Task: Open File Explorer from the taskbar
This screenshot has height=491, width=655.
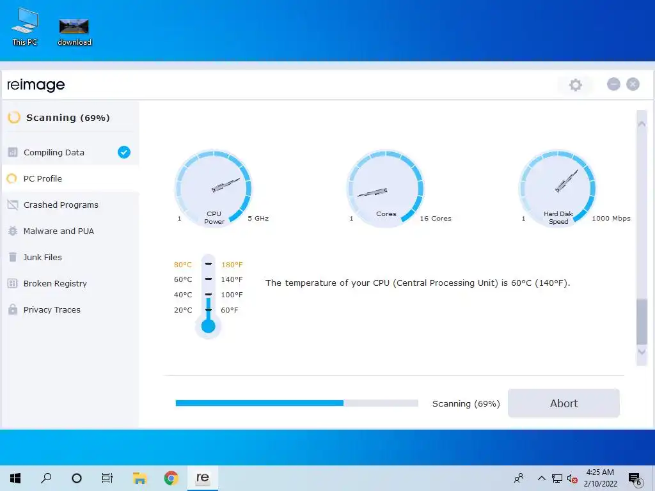Action: click(x=139, y=478)
